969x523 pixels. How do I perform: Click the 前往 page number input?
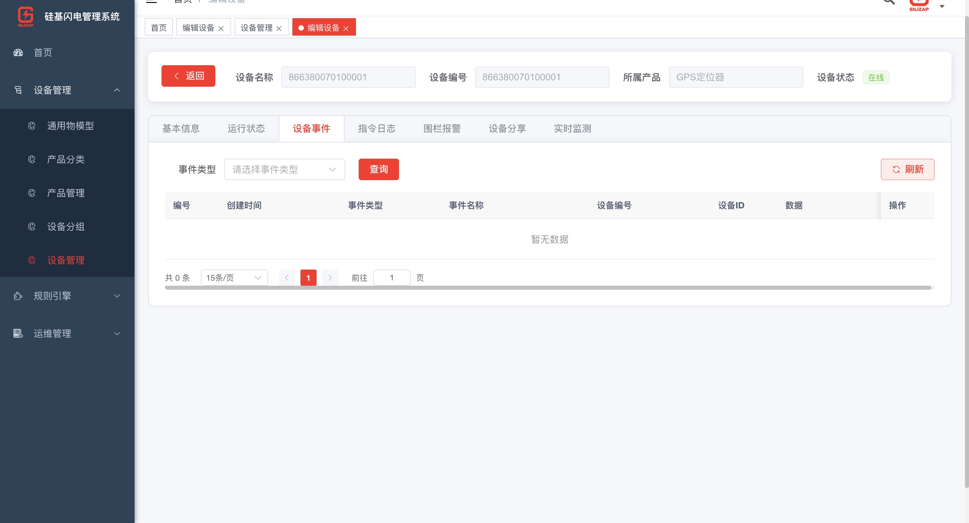coord(392,278)
